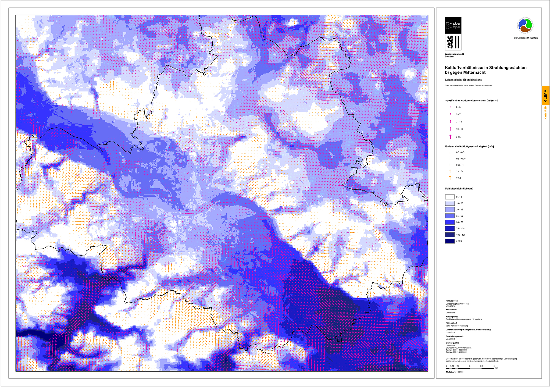Click the 'Spezifischer Kaltluftvolumenstrom' legend heading
This screenshot has height=387, width=550.
472,101
